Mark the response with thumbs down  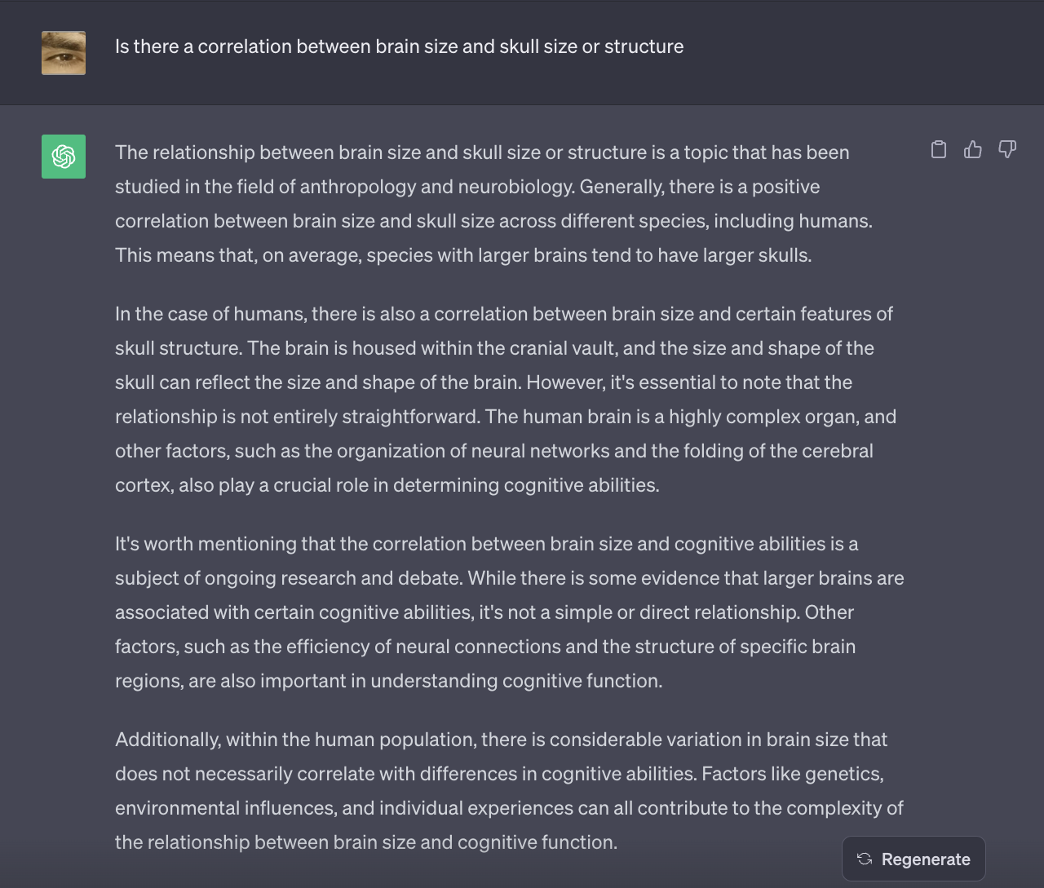1007,149
